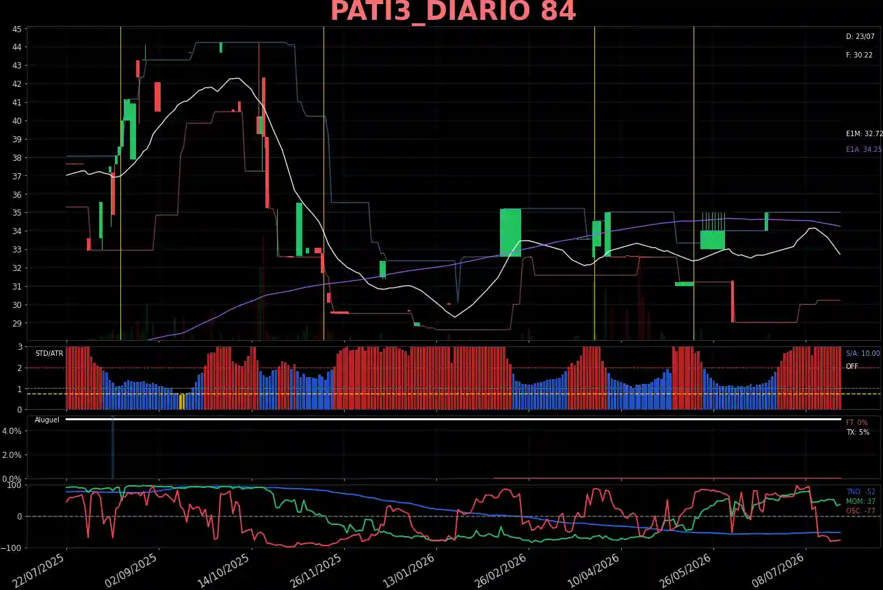Click the x-axis date 26/11/2025
Image resolution: width=883 pixels, height=590 pixels.
318,570
